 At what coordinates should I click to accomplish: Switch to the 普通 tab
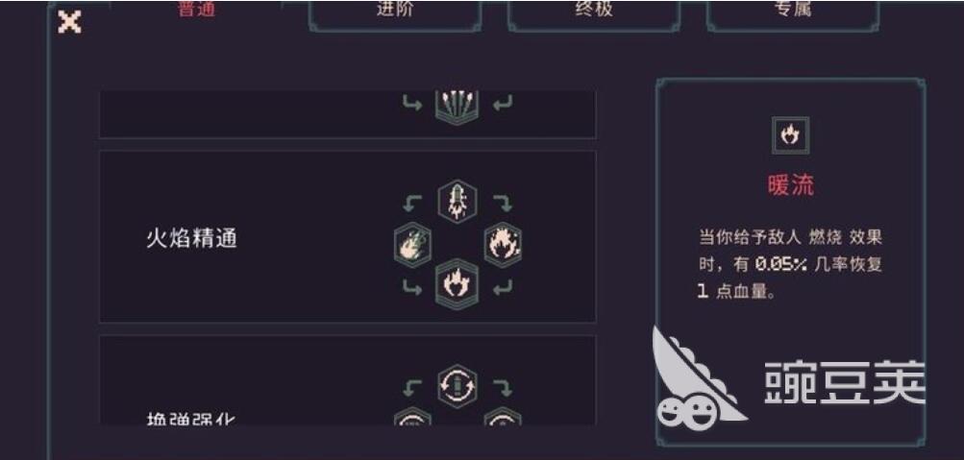pos(197,10)
